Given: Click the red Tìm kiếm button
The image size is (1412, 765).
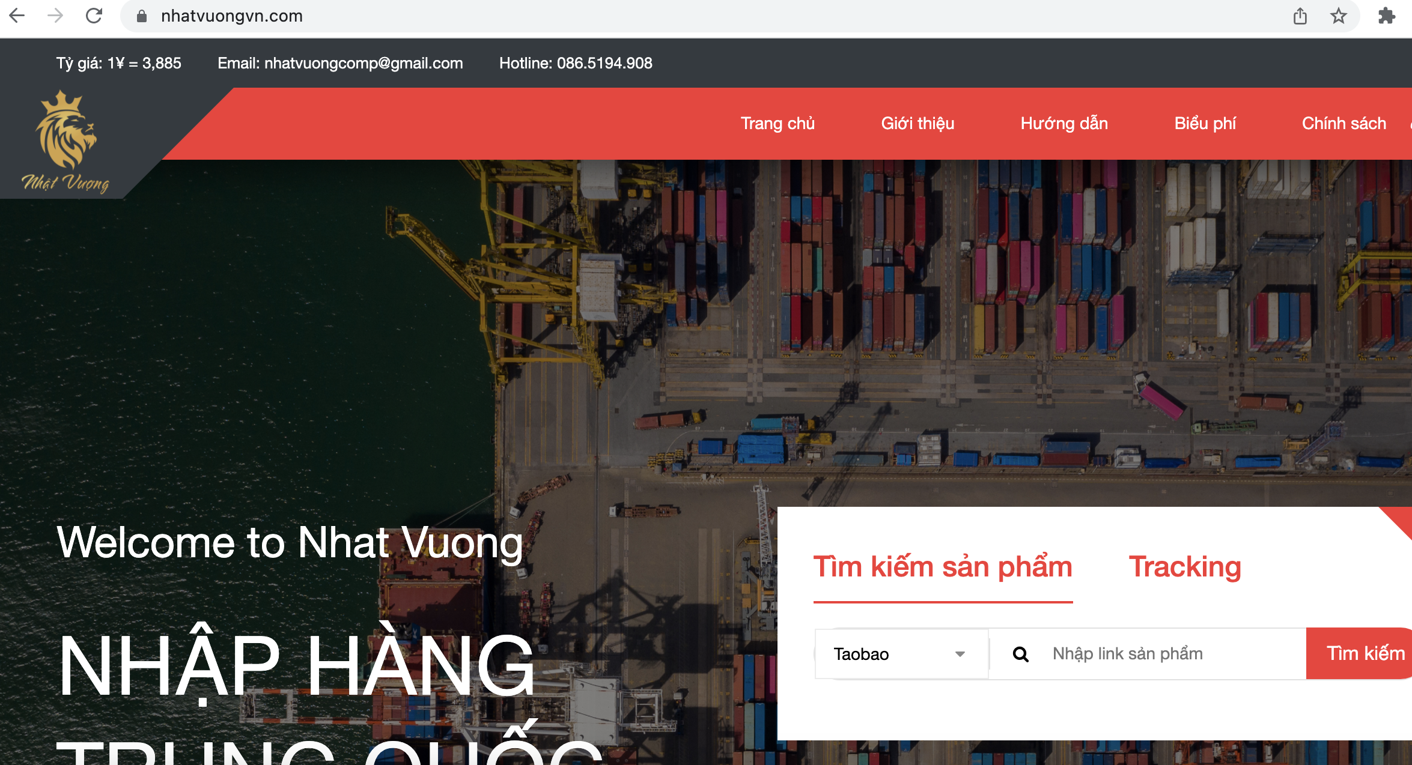Looking at the screenshot, I should click(x=1359, y=653).
